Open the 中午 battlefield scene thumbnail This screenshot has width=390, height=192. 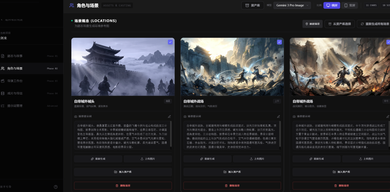(x=340, y=67)
